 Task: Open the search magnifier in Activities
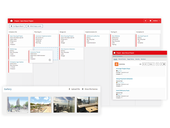pos(157,64)
